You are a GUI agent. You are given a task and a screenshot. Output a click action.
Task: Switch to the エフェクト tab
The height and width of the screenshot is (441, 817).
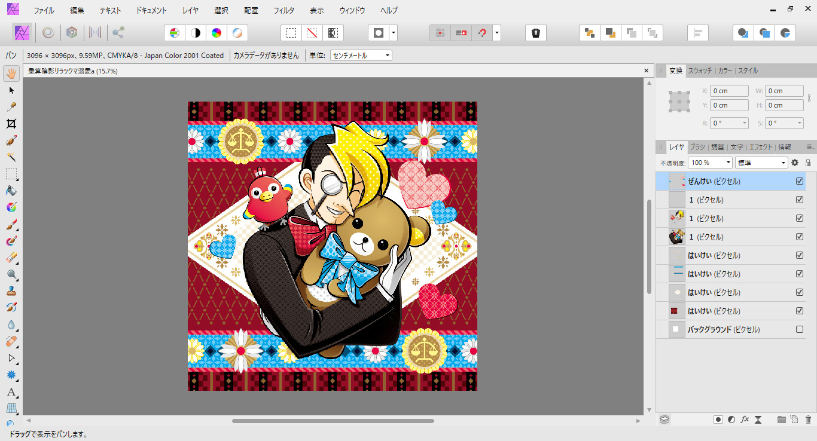point(761,147)
